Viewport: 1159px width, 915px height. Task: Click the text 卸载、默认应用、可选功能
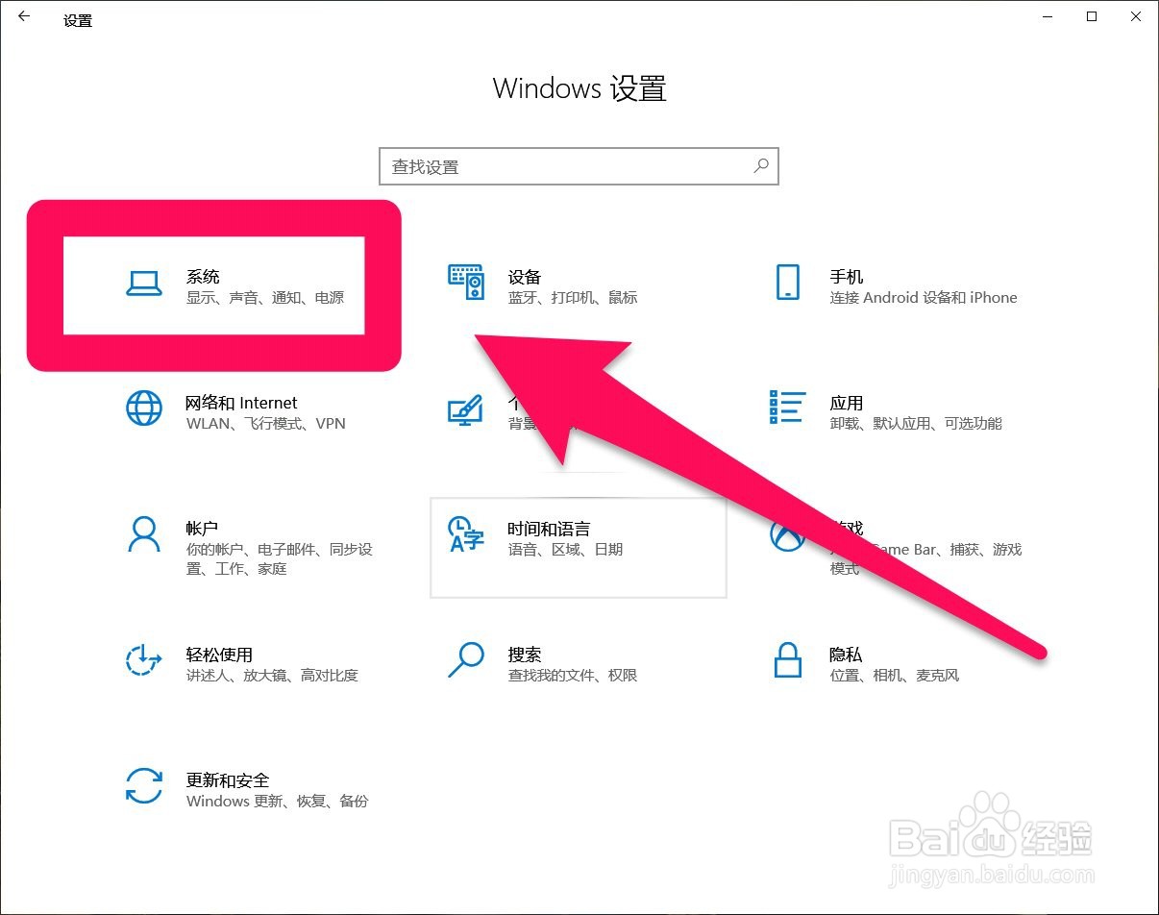coord(916,424)
